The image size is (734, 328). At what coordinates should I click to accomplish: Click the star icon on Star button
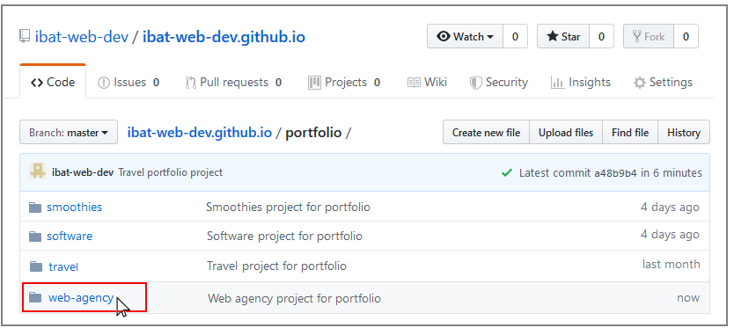coord(553,37)
